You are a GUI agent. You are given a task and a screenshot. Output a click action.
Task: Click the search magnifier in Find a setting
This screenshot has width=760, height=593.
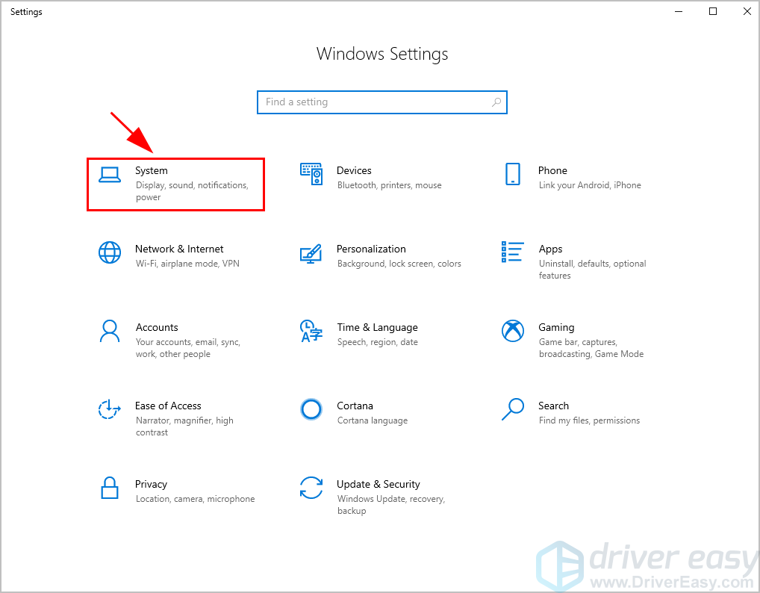click(x=496, y=102)
